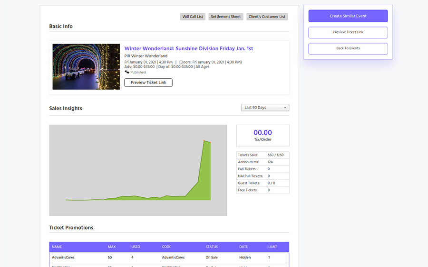The width and height of the screenshot is (428, 267).
Task: Click Preview Ticket Link in sidebar panel
Action: tap(348, 32)
